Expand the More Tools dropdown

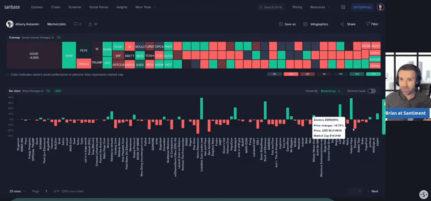(145, 7)
